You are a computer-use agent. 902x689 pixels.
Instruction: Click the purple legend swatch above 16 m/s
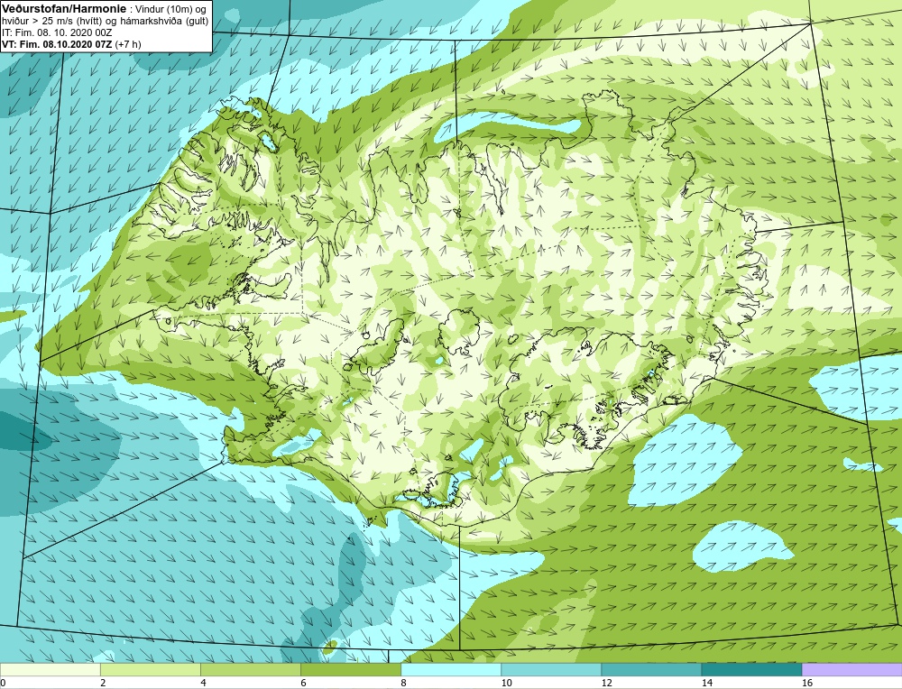click(852, 669)
